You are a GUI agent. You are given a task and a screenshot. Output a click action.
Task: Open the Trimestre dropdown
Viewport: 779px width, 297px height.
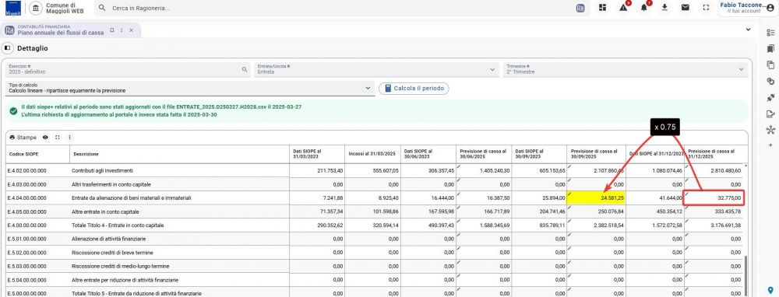coord(626,70)
